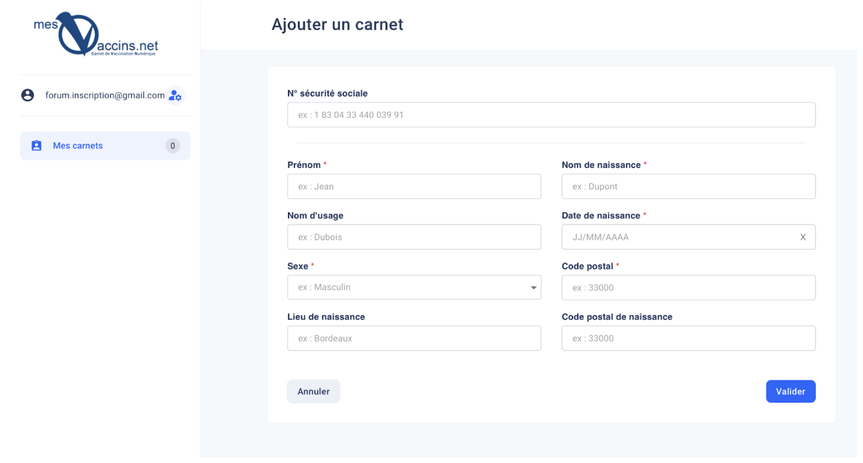The image size is (863, 463).
Task: Click the Valider button
Action: [x=791, y=392]
